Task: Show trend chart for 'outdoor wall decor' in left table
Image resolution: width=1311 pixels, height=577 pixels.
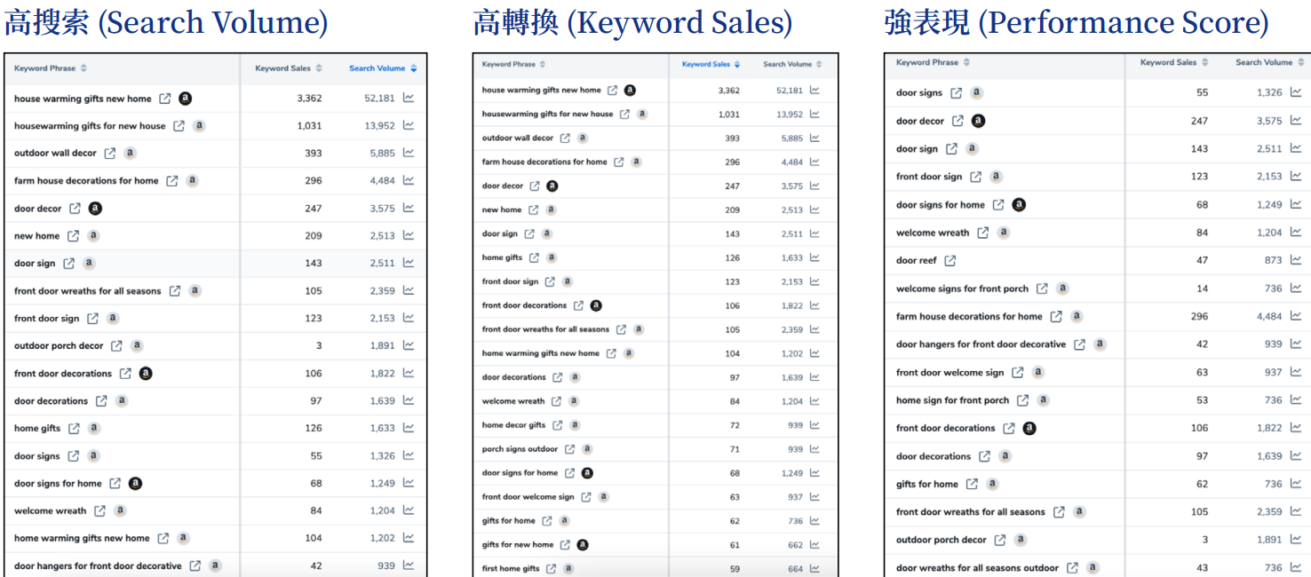Action: coord(409,153)
